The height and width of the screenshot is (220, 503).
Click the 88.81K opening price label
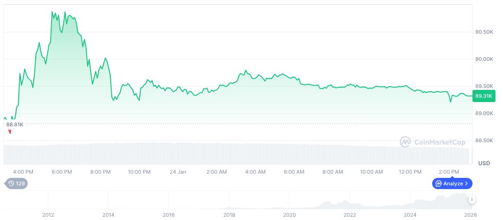point(15,125)
